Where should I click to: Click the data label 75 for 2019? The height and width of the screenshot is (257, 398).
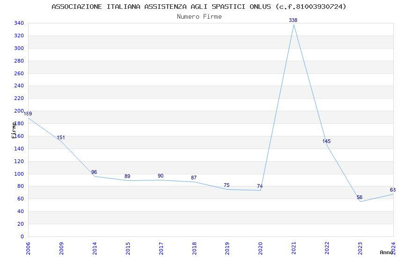tap(227, 185)
